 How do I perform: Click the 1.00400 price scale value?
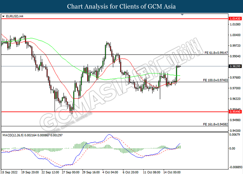pos(235,35)
